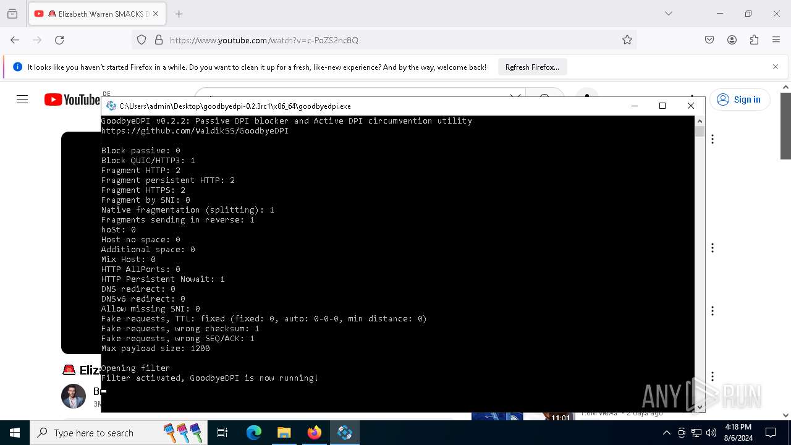
Task: Switch to Firefox taskbar icon
Action: [315, 433]
